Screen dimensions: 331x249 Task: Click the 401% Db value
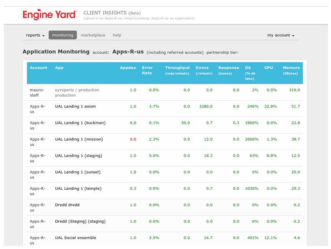coord(253,238)
